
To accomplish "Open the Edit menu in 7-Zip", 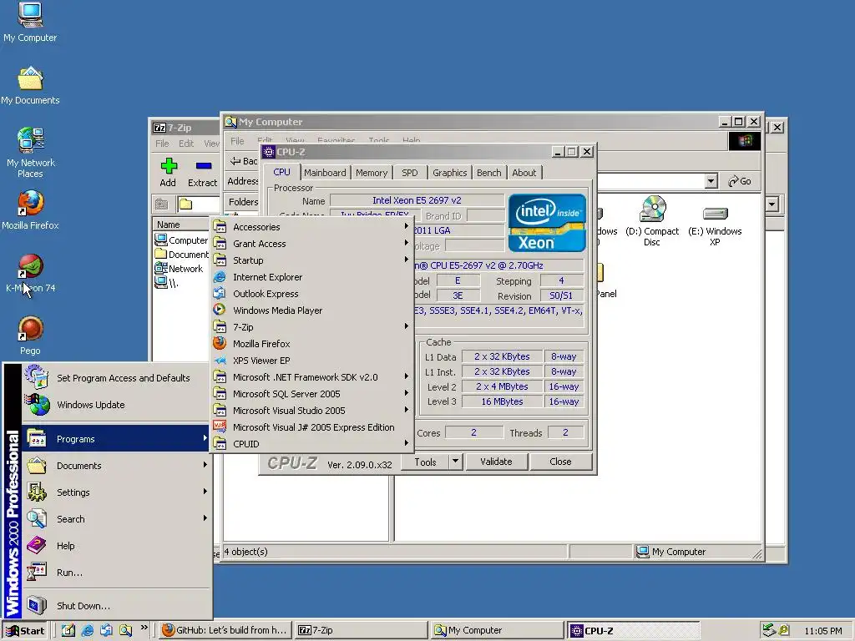I will (x=186, y=144).
